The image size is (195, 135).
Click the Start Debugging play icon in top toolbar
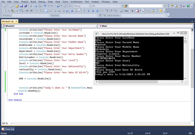[x=70, y=6]
